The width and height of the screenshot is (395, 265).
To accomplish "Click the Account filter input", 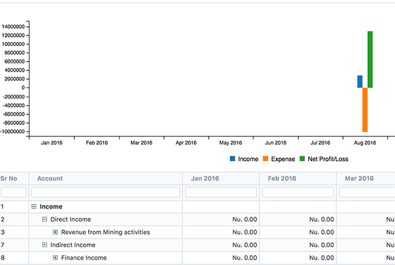I will pyautogui.click(x=106, y=193).
